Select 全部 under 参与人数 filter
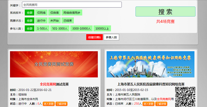The height and width of the screenshot is (107, 207). point(29,29)
